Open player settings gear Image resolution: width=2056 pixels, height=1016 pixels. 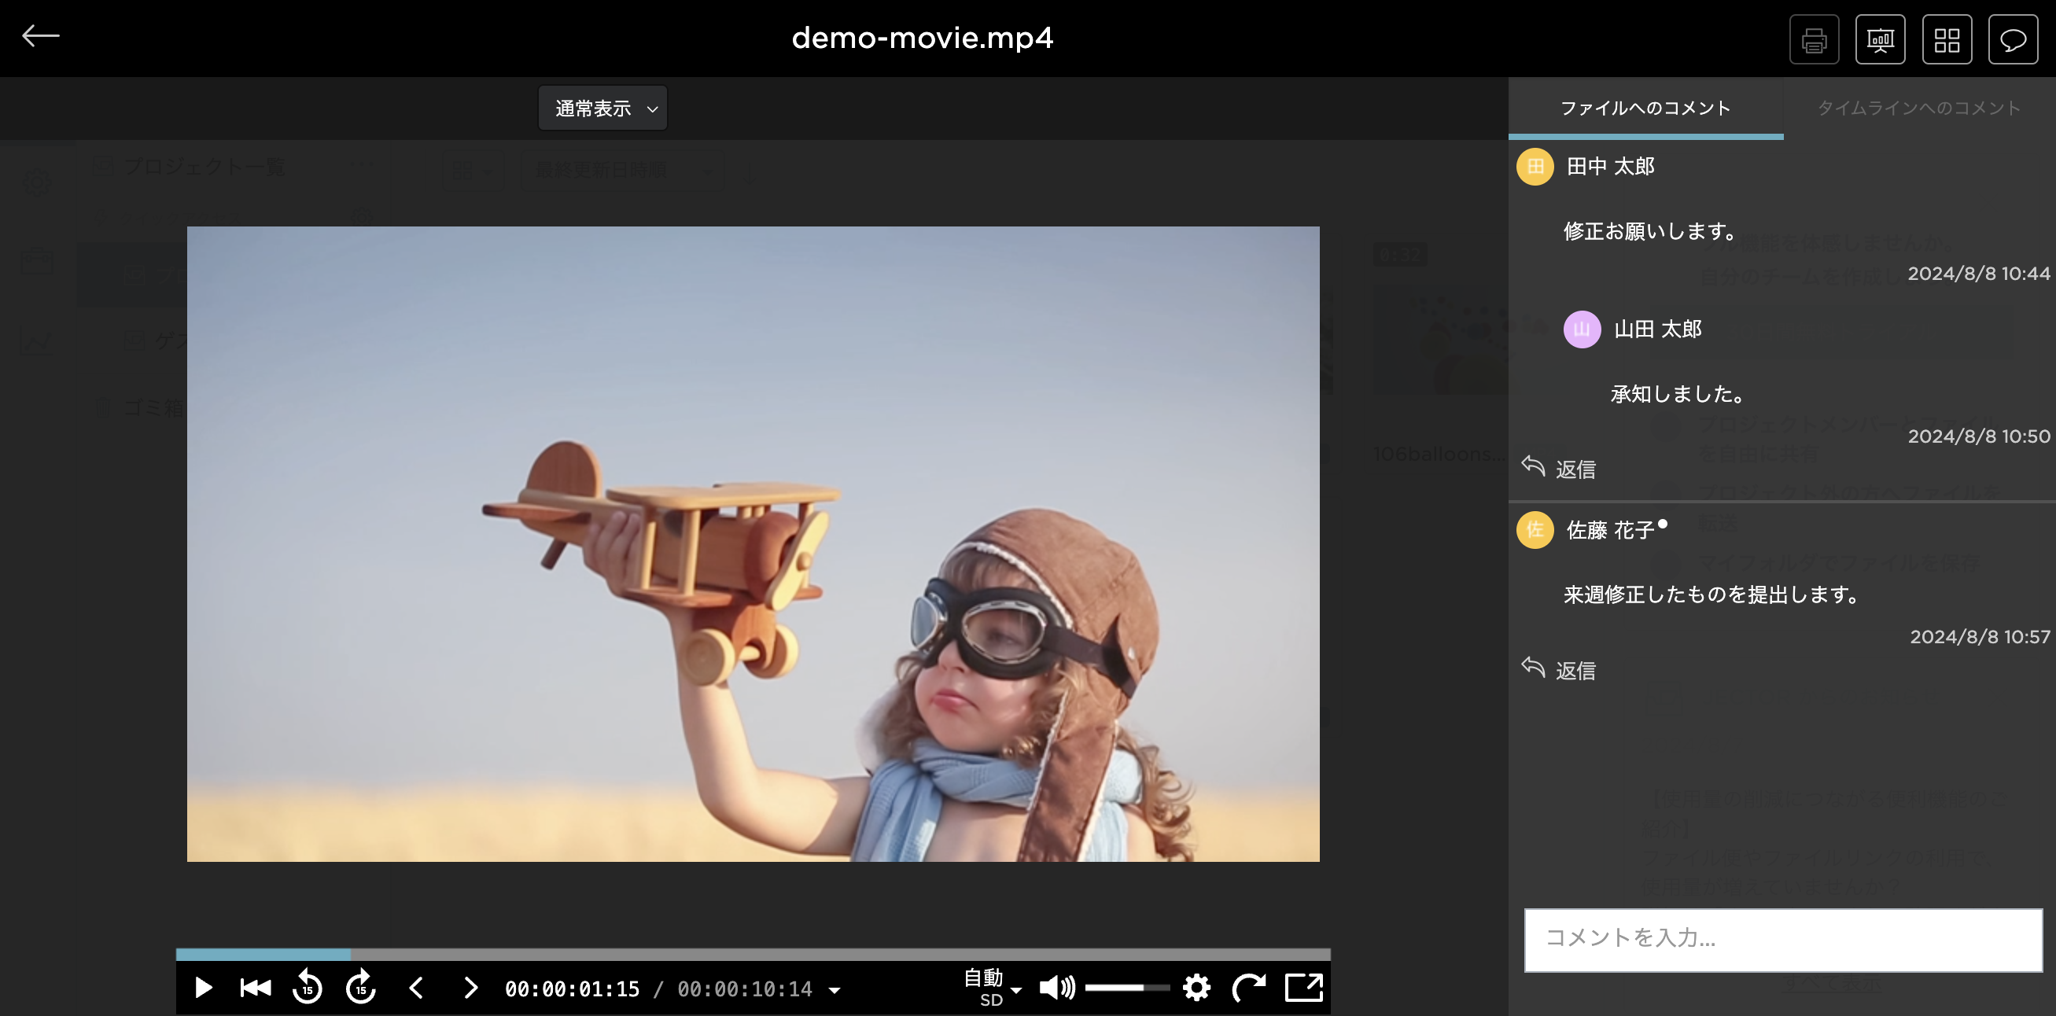(1196, 988)
